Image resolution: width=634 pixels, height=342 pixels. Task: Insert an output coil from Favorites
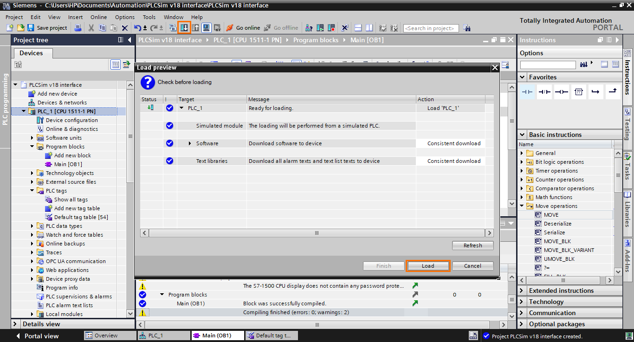[x=561, y=92]
